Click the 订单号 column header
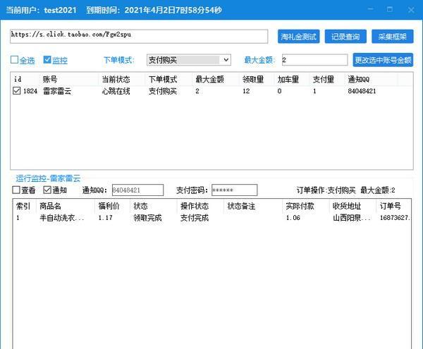The height and width of the screenshot is (349, 423). 390,206
